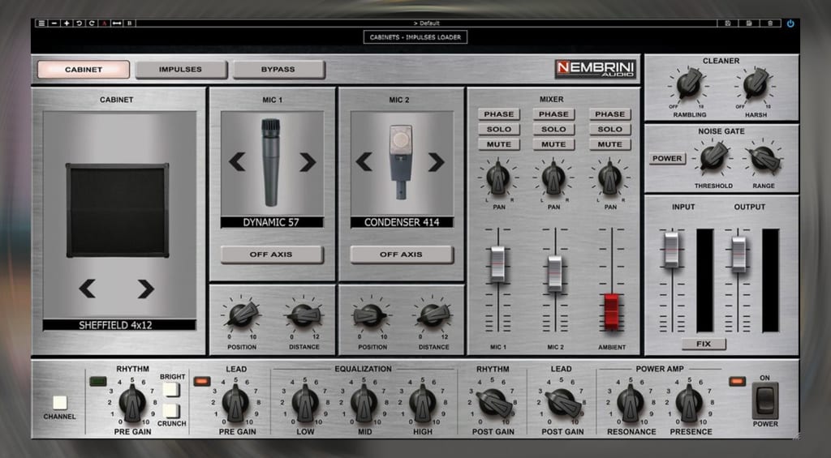The image size is (831, 458).
Task: Click the save-as preset icon
Action: (x=749, y=24)
